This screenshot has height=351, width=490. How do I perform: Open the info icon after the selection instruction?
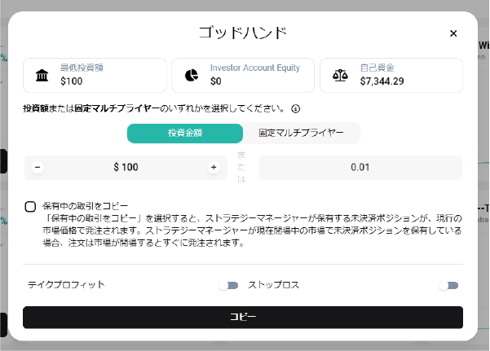tap(296, 108)
